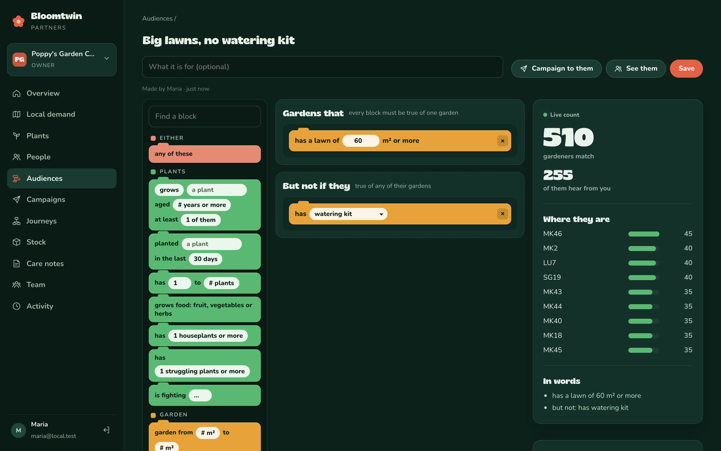The image size is (721, 451).
Task: Click the PG organization avatar
Action: [19, 60]
